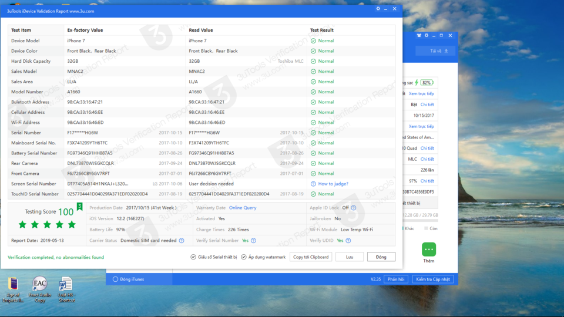The image size is (564, 317).
Task: Open Exact Audio Copy desktop icon
Action: (x=39, y=284)
